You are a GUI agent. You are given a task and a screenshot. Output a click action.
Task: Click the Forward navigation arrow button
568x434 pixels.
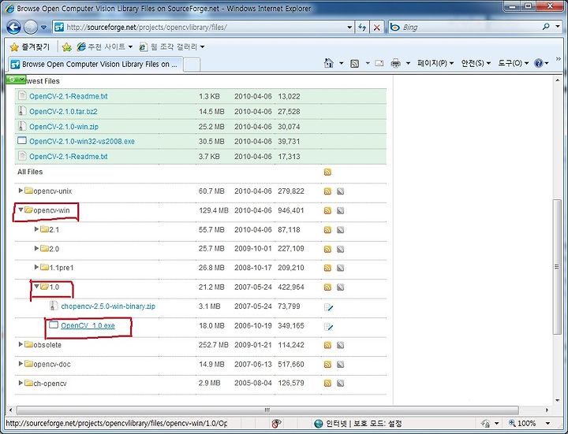click(x=31, y=27)
